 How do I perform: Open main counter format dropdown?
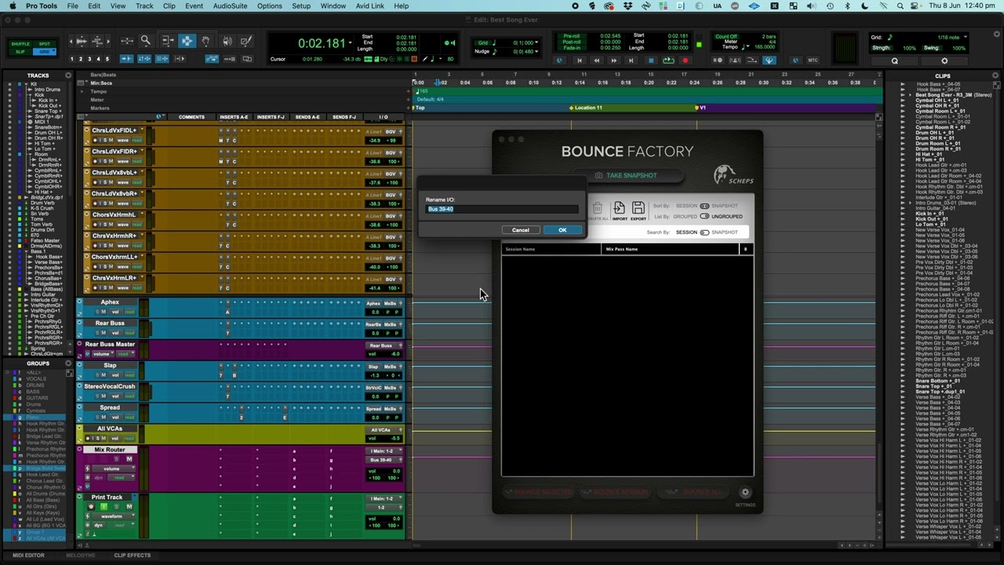click(x=350, y=42)
